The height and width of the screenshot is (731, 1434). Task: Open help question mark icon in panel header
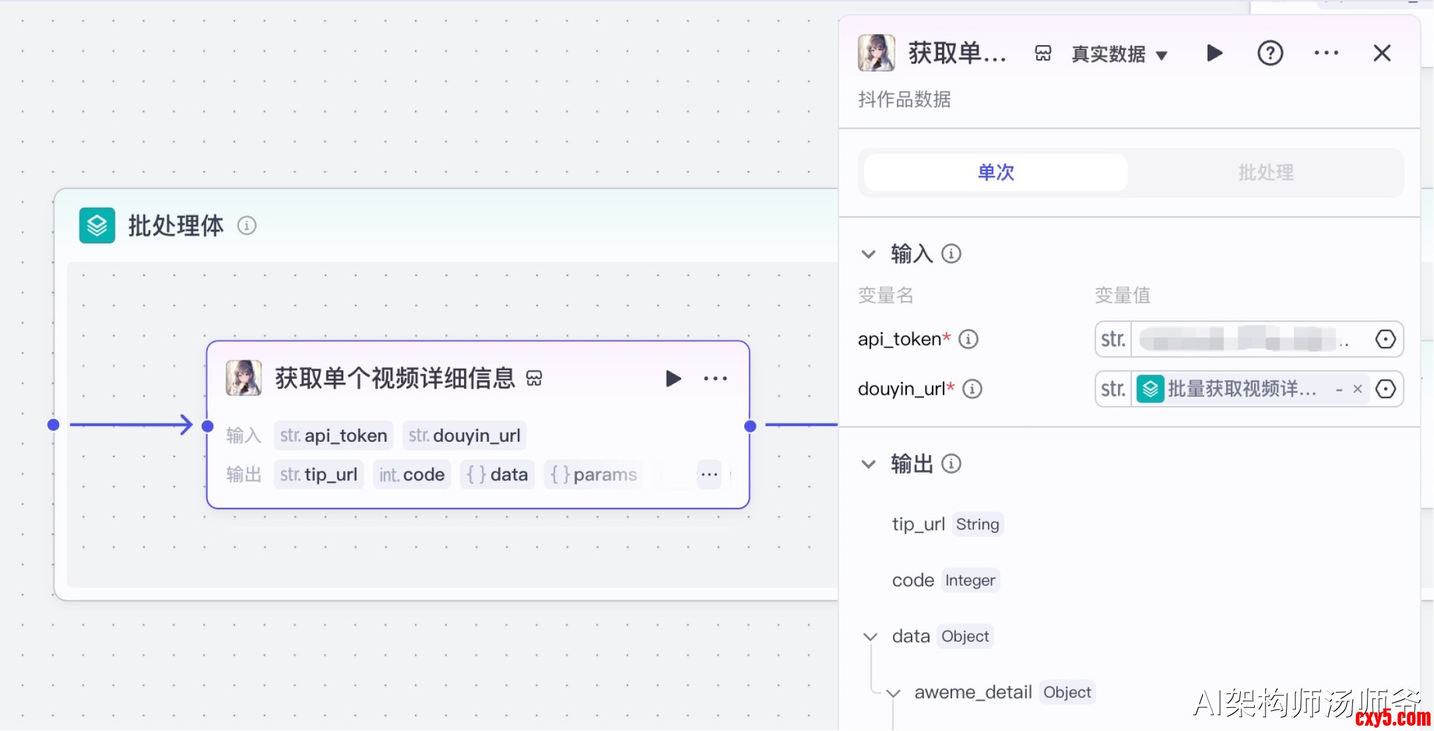(1270, 53)
